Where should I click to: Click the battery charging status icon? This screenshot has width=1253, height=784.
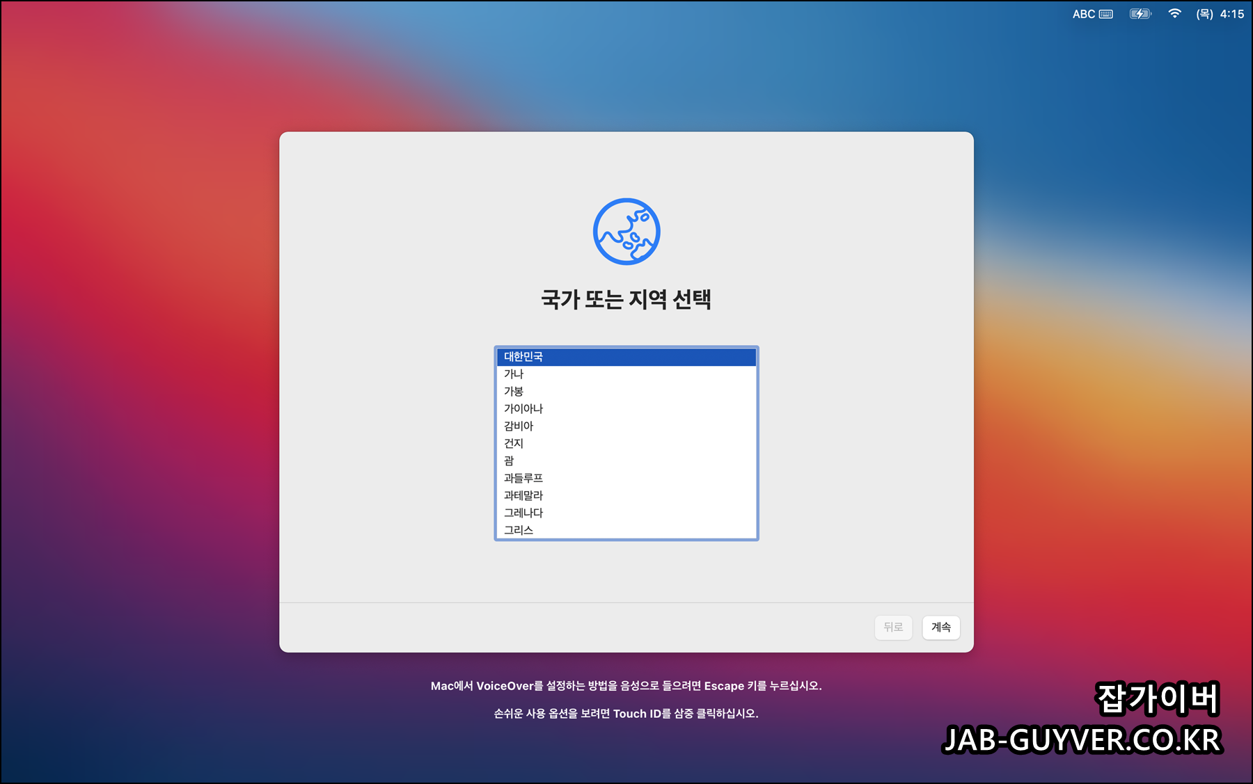pyautogui.click(x=1140, y=14)
